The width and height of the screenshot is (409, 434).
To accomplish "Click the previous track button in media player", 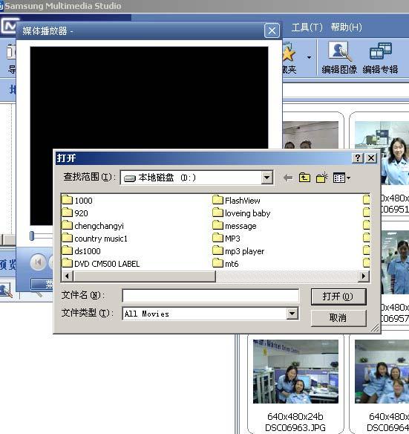I will click(38, 262).
